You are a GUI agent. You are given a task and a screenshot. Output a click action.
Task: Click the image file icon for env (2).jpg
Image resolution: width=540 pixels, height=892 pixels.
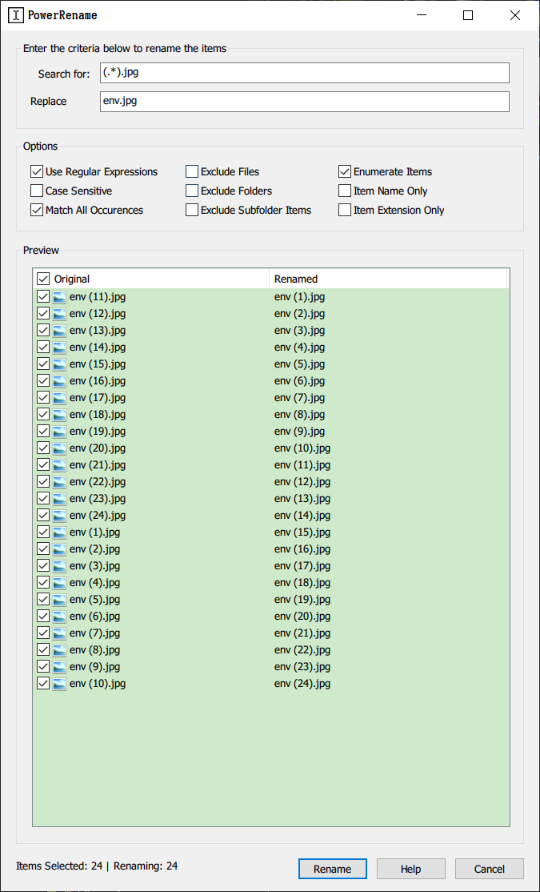point(59,549)
